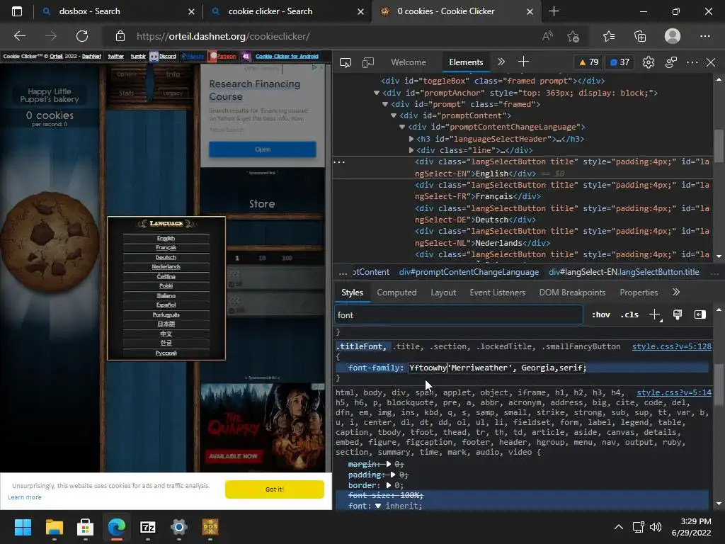The width and height of the screenshot is (725, 544).
Task: Switch to dosbox - Search tab
Action: (x=90, y=11)
